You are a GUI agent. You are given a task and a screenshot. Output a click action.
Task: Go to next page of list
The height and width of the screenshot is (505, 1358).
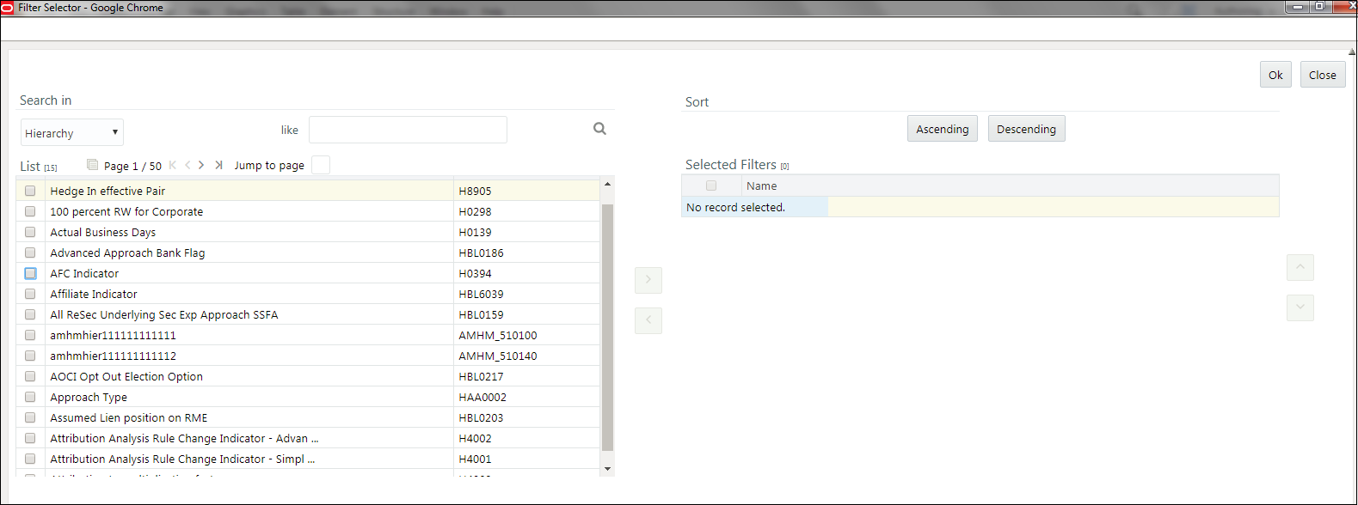point(201,165)
